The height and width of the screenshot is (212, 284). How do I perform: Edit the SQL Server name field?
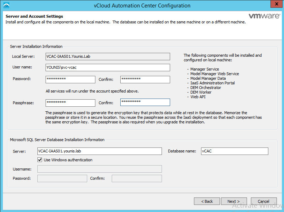click(x=100, y=151)
